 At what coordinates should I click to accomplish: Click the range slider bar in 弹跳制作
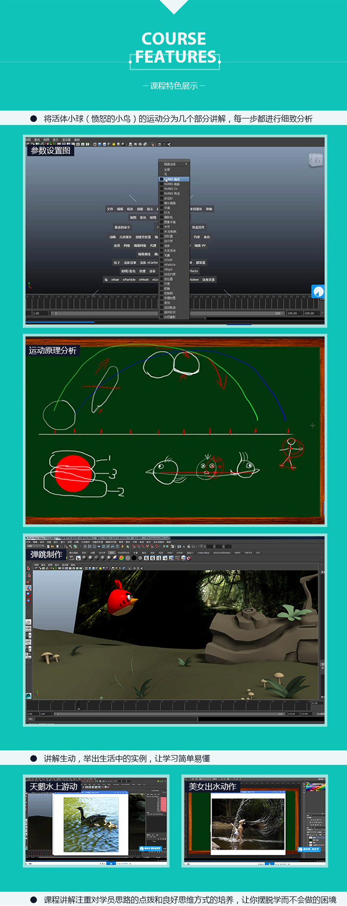pyautogui.click(x=170, y=714)
